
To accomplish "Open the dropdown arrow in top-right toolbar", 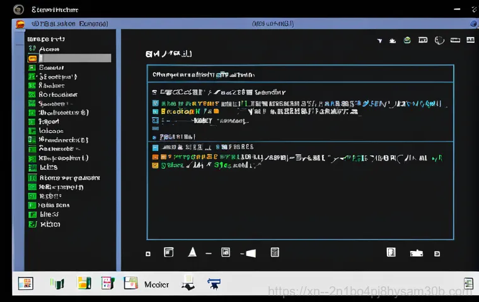I will [x=379, y=41].
